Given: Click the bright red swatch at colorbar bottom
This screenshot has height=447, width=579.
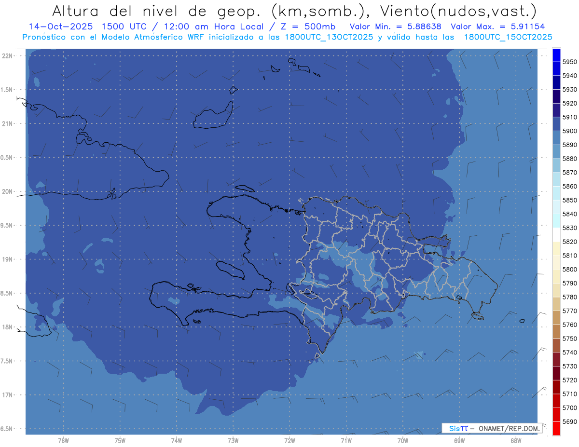Looking at the screenshot, I should click(556, 428).
